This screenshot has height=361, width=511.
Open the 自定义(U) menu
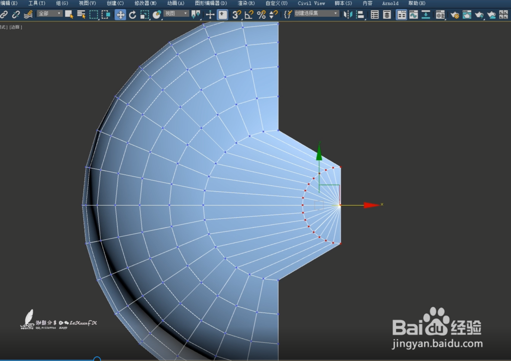[276, 3]
